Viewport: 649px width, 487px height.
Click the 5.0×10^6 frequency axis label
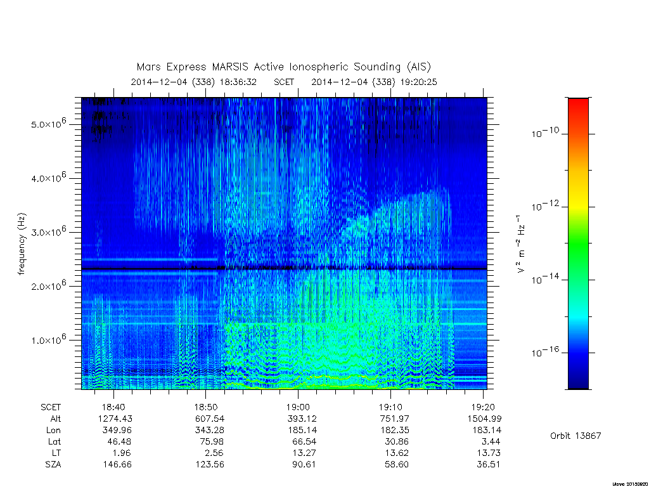(48, 124)
